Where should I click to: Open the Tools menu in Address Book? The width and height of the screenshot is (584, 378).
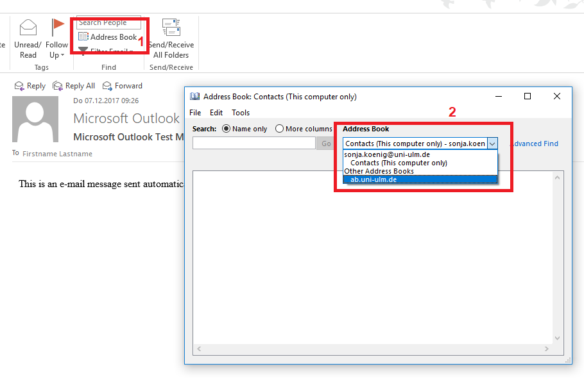pos(241,113)
